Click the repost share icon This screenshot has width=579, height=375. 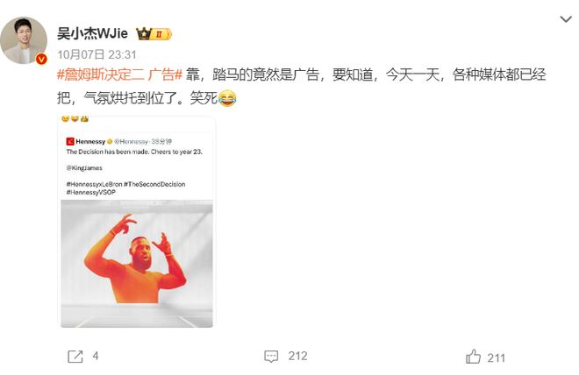coord(75,357)
